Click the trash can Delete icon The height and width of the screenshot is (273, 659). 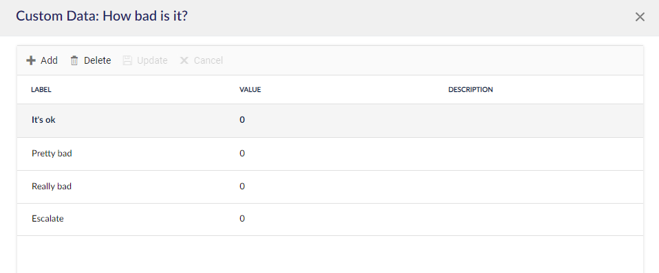pyautogui.click(x=74, y=60)
